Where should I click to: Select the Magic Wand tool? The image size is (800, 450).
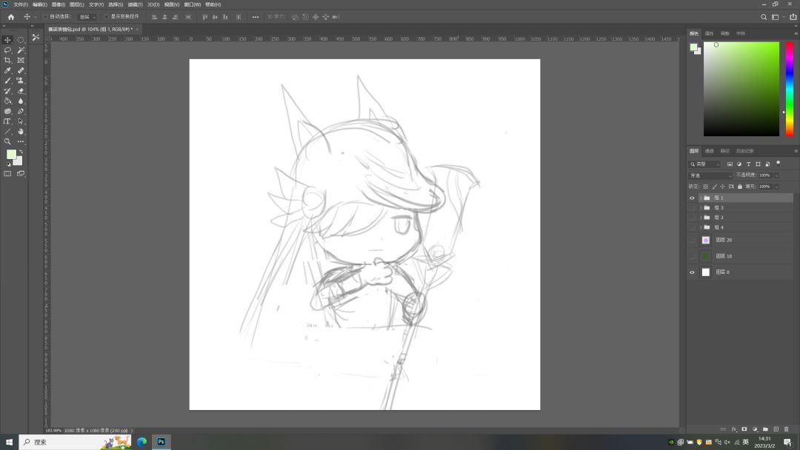tap(21, 50)
